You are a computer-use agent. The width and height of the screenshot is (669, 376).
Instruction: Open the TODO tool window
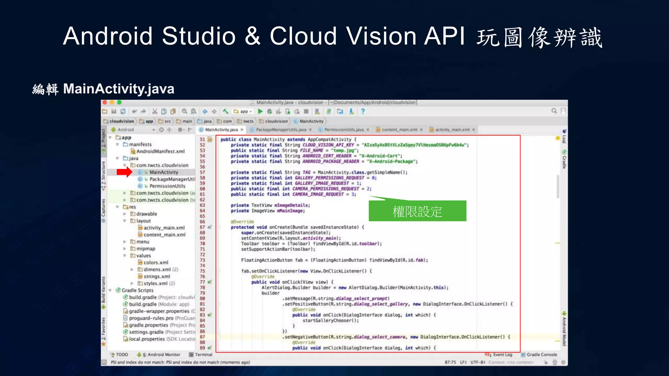pyautogui.click(x=120, y=354)
